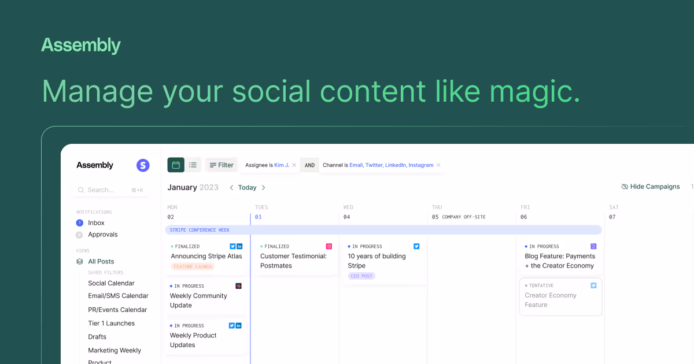Open Tier 1 Launches saved filter

click(111, 324)
